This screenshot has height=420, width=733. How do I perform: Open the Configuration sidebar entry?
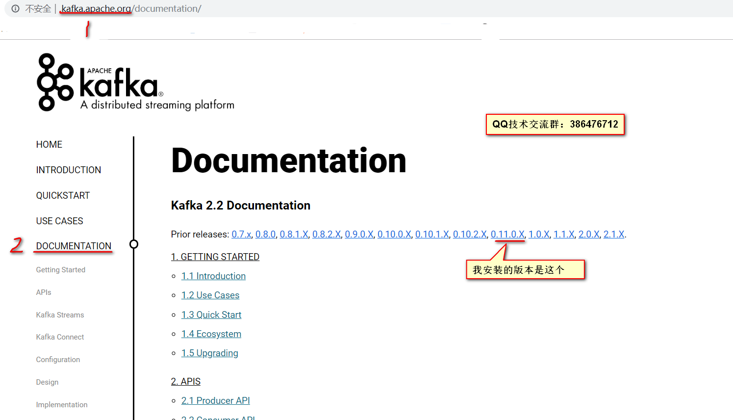[58, 359]
